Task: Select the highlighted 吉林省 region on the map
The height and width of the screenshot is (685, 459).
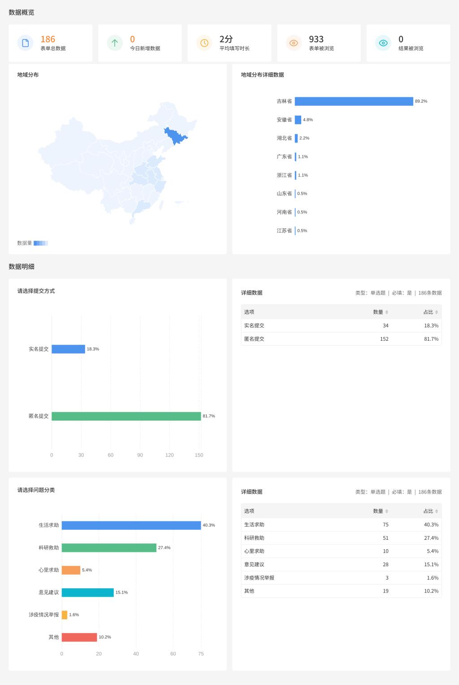Action: (x=175, y=136)
